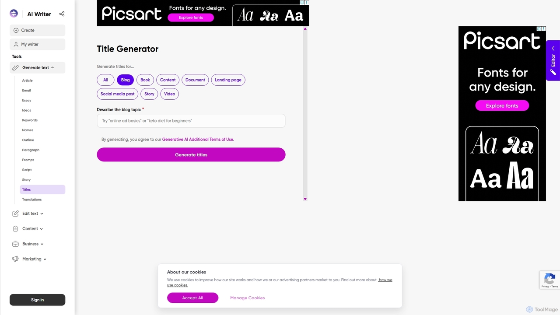The image size is (560, 315).
Task: Expand the Business section chevron
Action: [42, 244]
